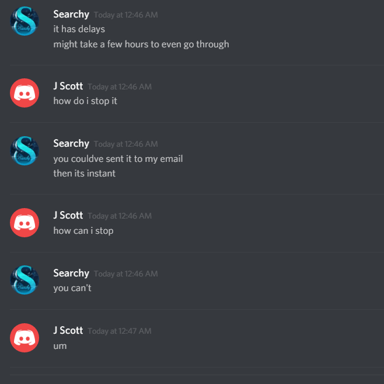Select the 'you can't' message text
The height and width of the screenshot is (384, 384).
(72, 288)
